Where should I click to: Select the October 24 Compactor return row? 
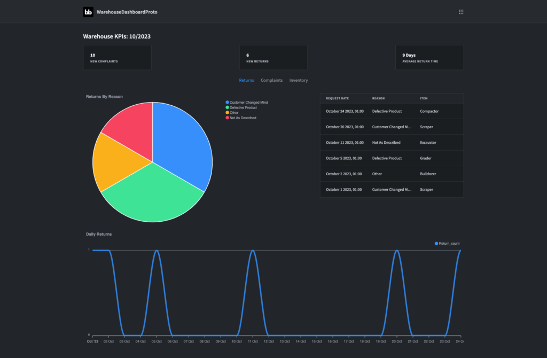392,111
